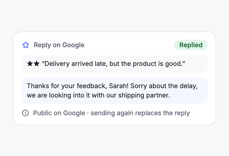
Task: Click the second line of the reply
Action: (x=98, y=95)
